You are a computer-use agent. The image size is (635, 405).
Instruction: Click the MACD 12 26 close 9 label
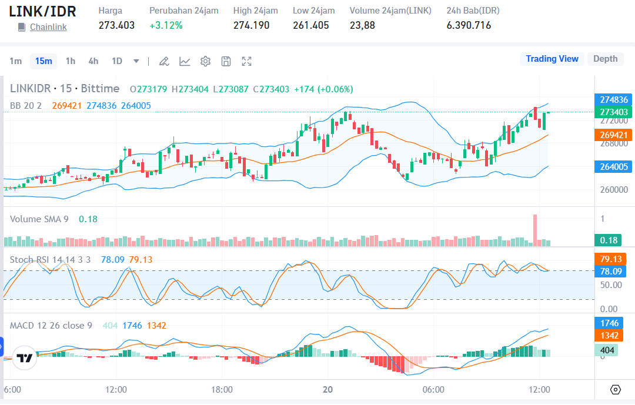tap(51, 326)
